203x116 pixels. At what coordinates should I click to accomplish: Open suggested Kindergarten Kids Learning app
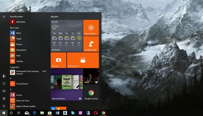(x=28, y=72)
